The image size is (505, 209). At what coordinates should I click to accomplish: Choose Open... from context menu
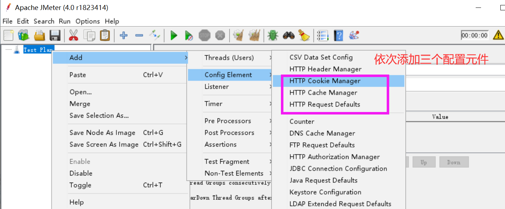[x=120, y=92]
